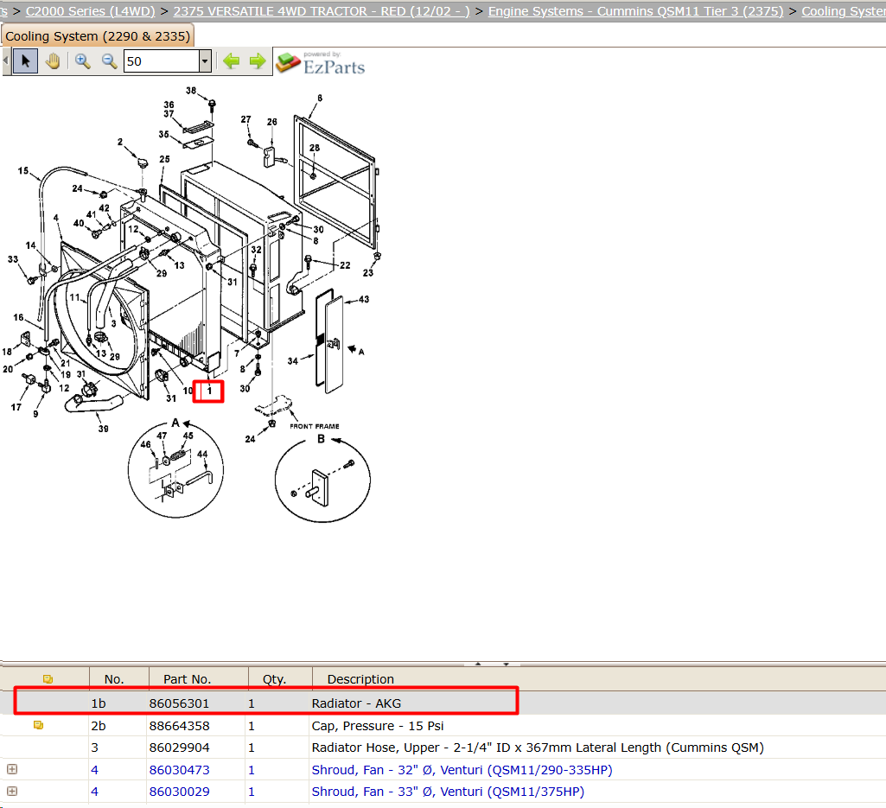This screenshot has height=808, width=886.
Task: Expand Shroud Fan 32" row 86030473
Action: tap(12, 770)
